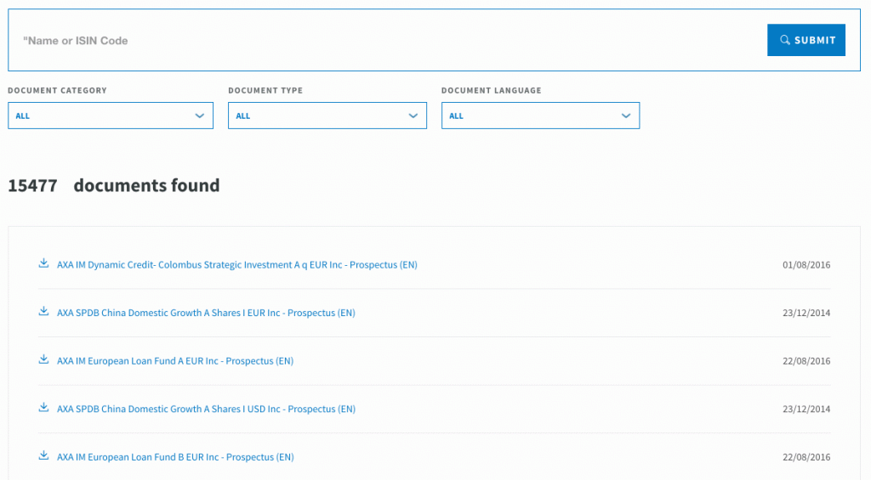
Task: Open AXA SPDB China Domestic Growth I USD Inc link
Action: pos(206,409)
